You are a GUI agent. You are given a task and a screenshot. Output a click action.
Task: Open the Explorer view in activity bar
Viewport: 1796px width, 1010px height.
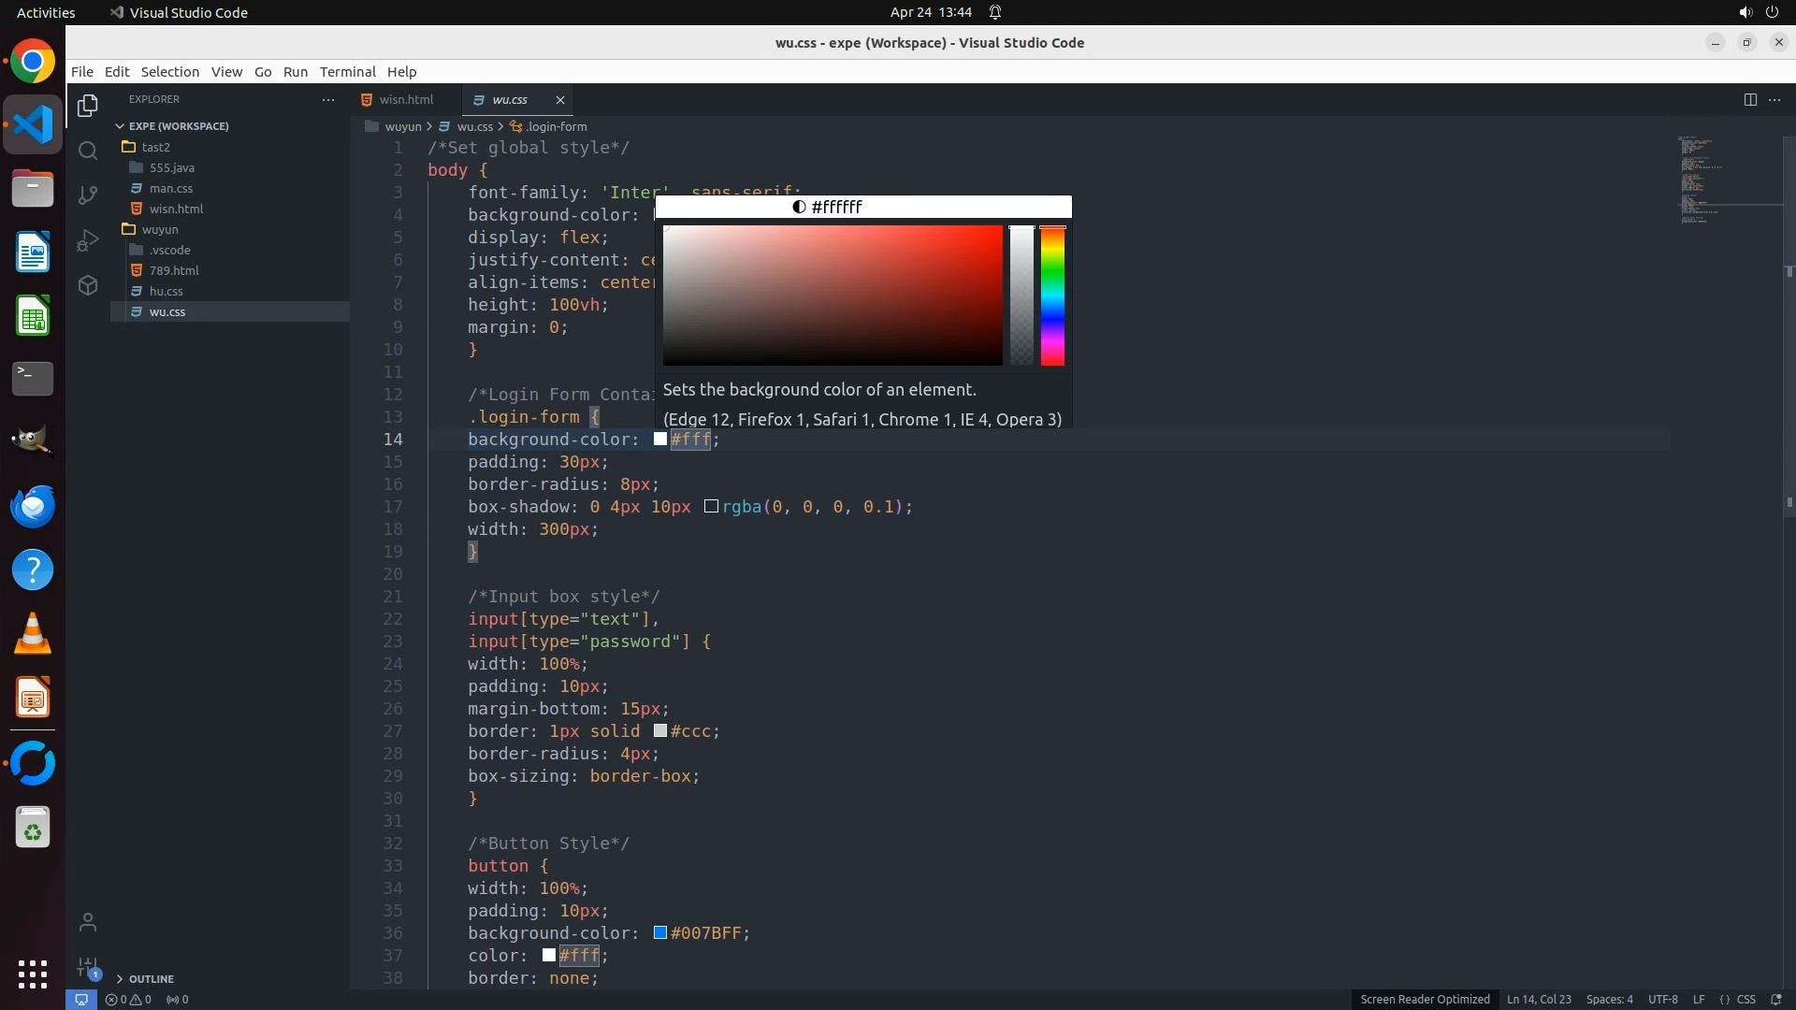(x=88, y=106)
